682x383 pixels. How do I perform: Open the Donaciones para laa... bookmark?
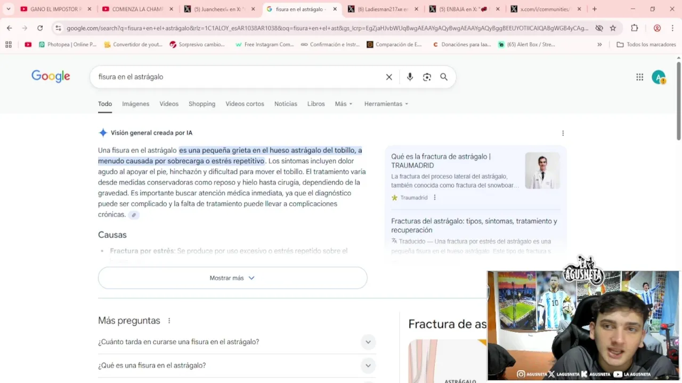[x=462, y=45]
